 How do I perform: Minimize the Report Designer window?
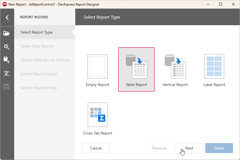pyautogui.click(x=208, y=4)
